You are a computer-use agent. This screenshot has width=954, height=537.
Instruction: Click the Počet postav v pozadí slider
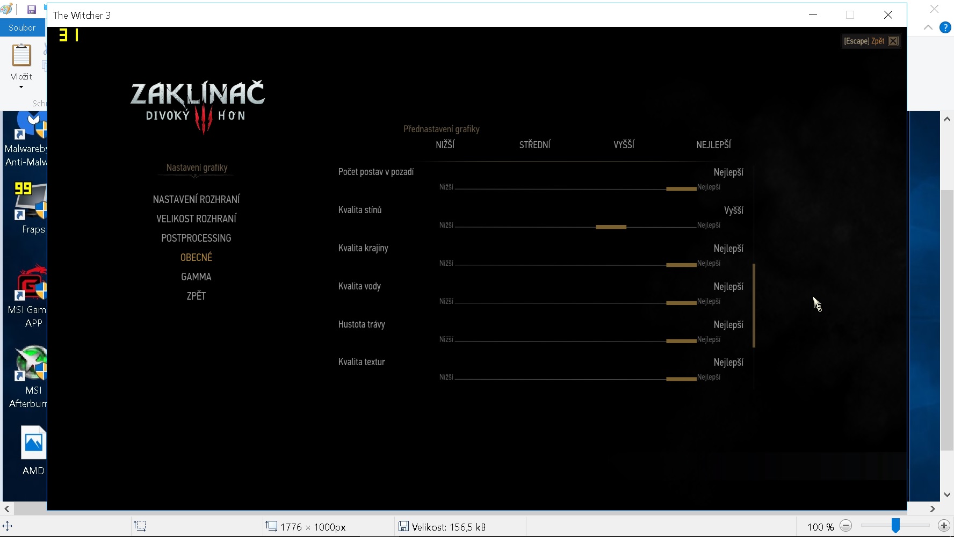click(576, 189)
